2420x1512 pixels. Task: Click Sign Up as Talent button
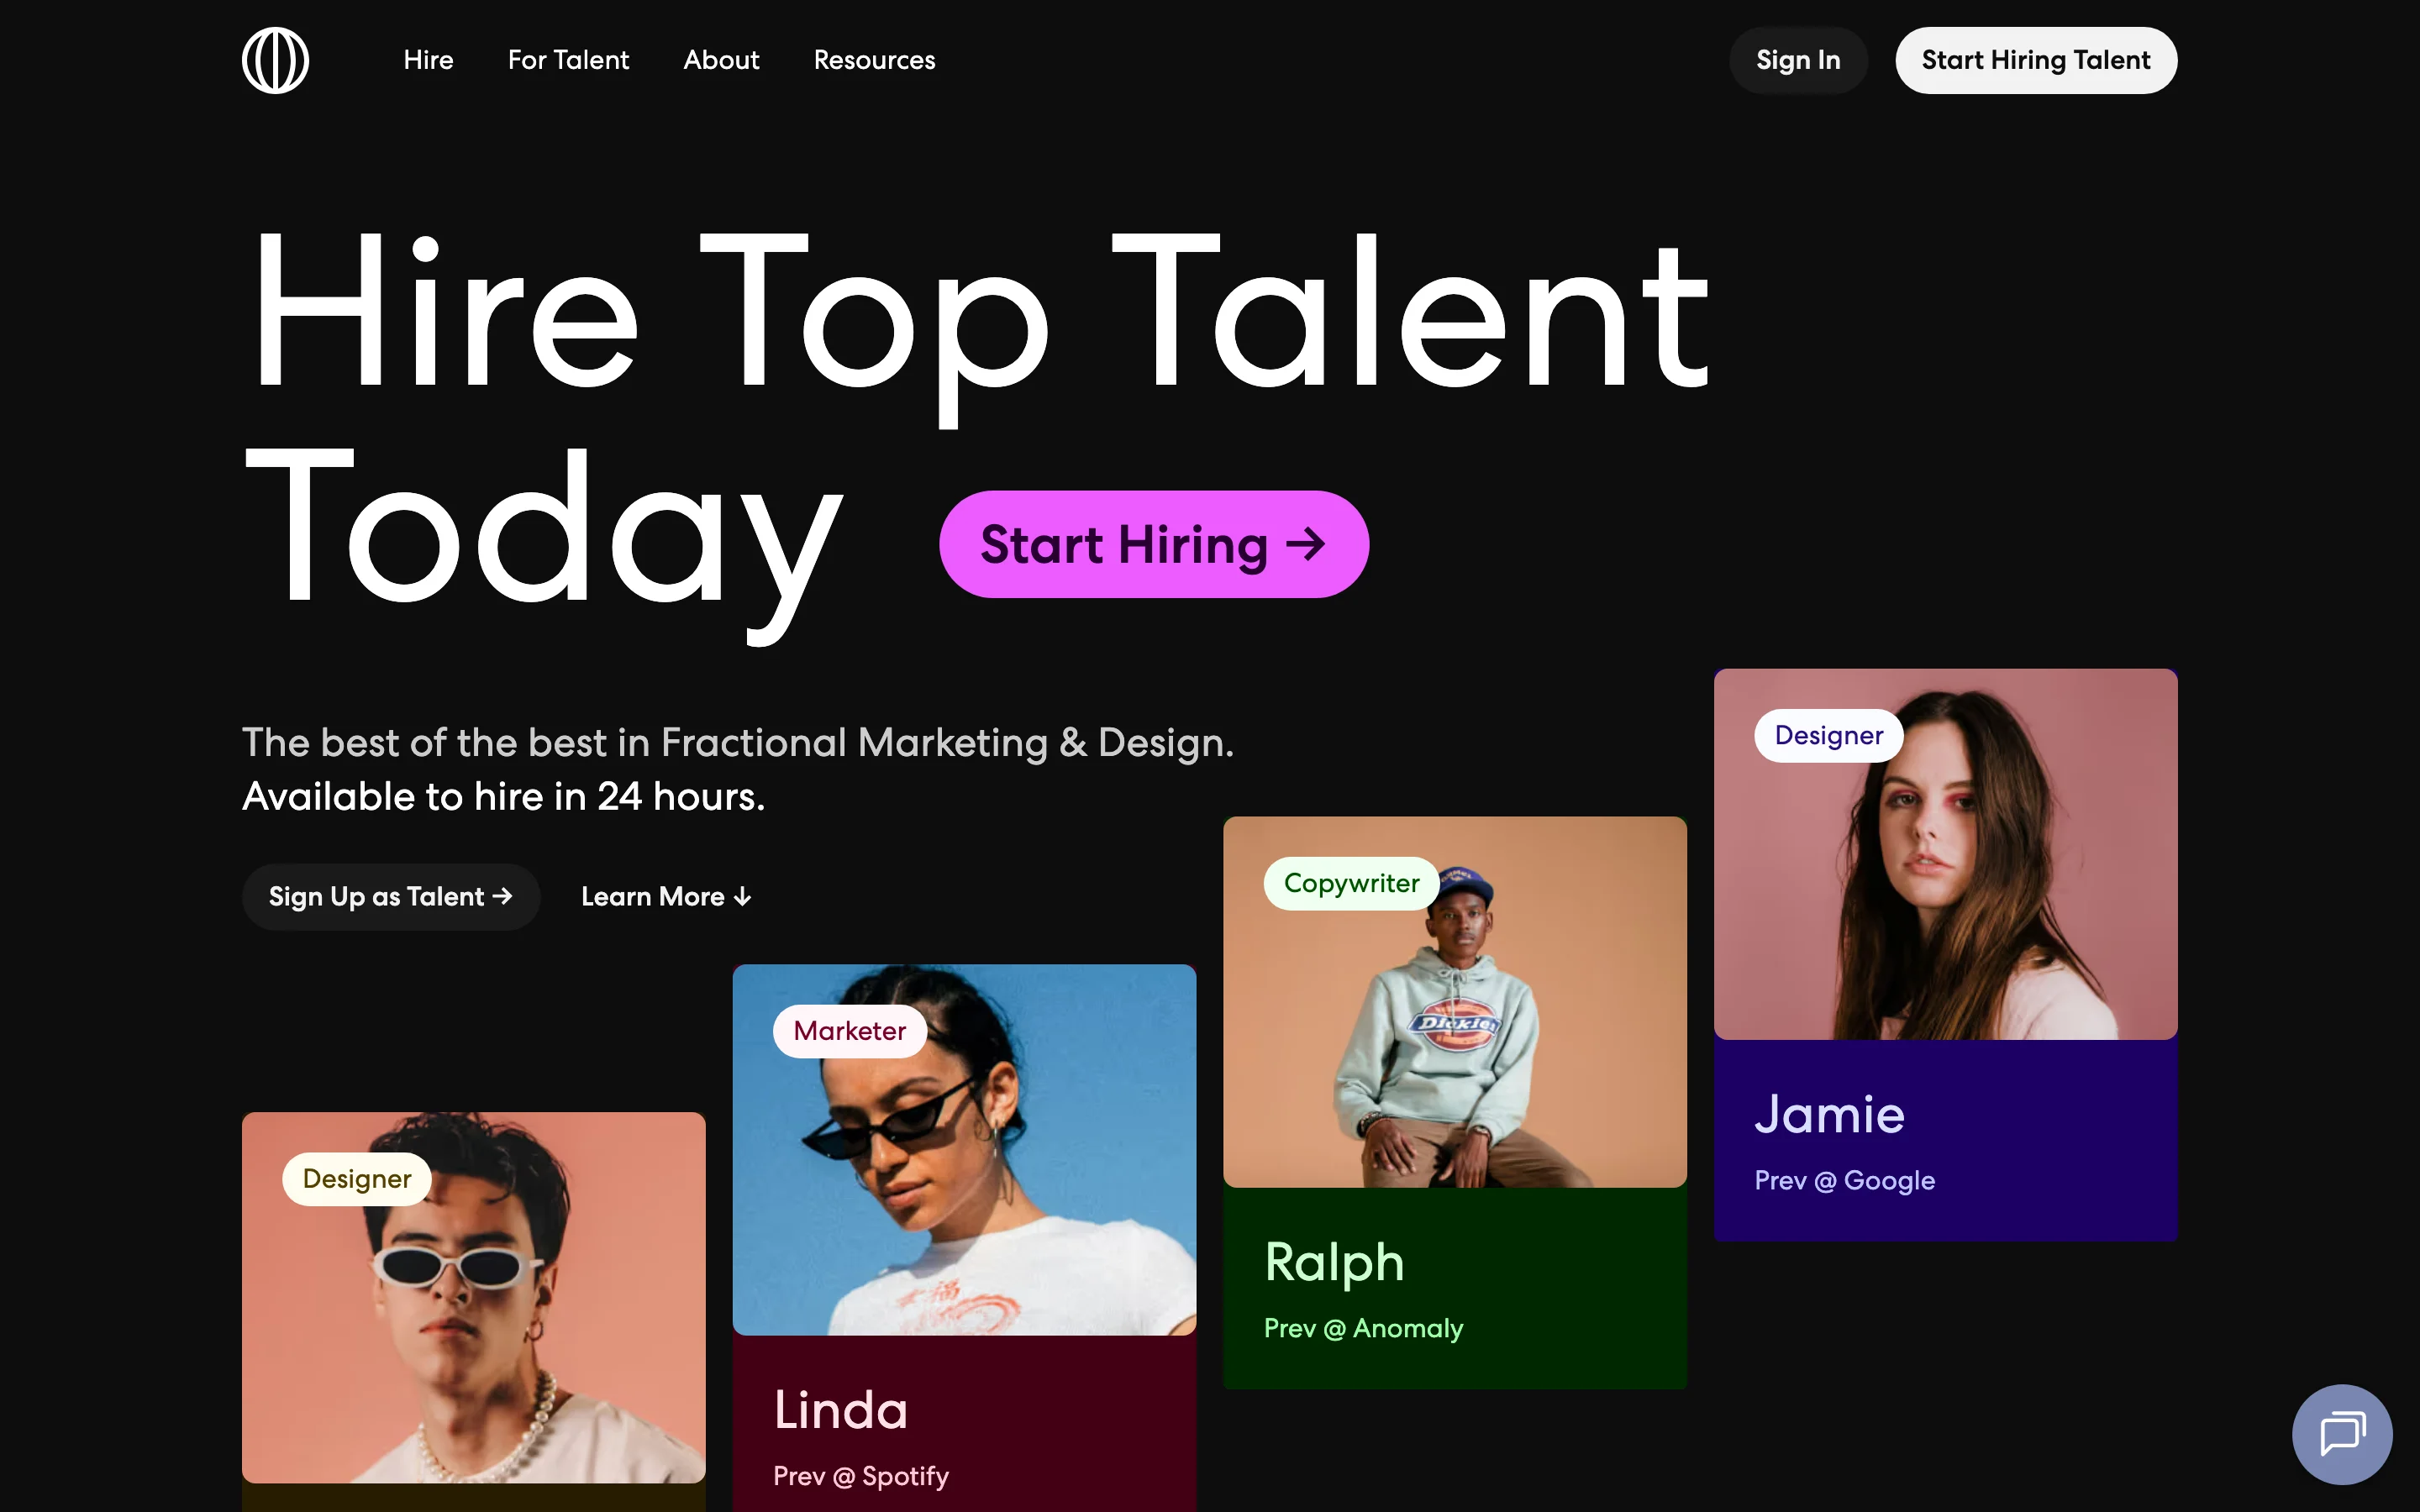coord(390,897)
